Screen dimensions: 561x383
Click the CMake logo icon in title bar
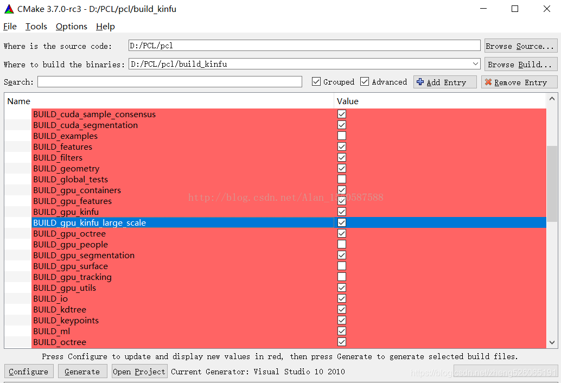coord(9,9)
